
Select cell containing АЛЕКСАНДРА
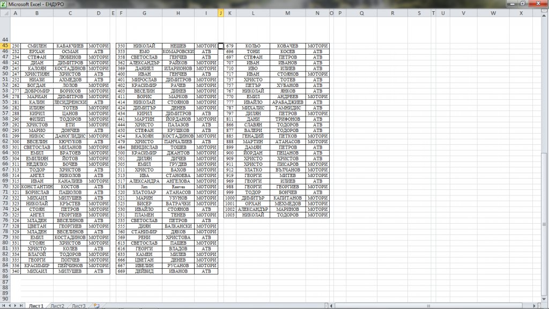(x=144, y=181)
